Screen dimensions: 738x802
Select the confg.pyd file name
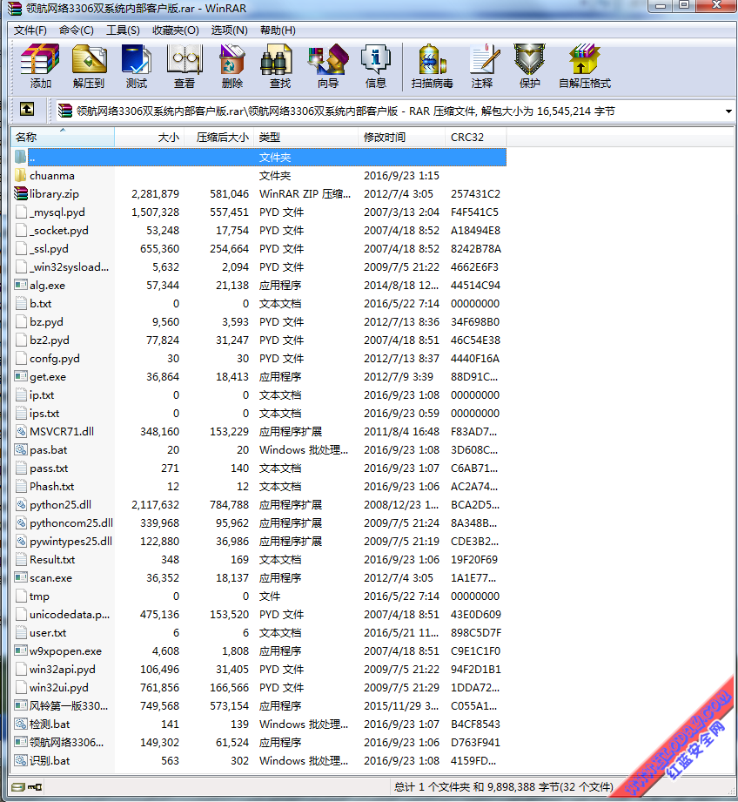pyautogui.click(x=55, y=359)
